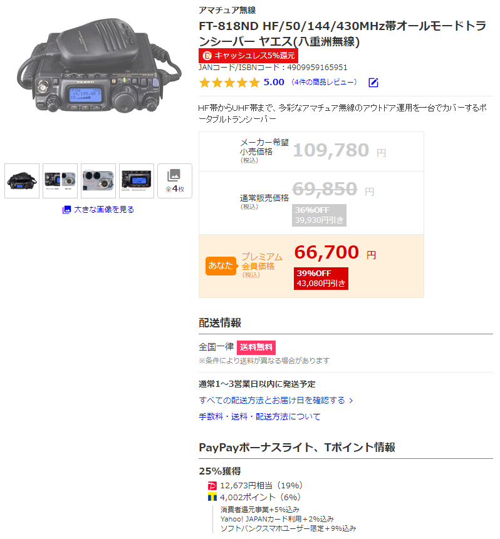Open the 4件の商品レビュー link

point(324,82)
